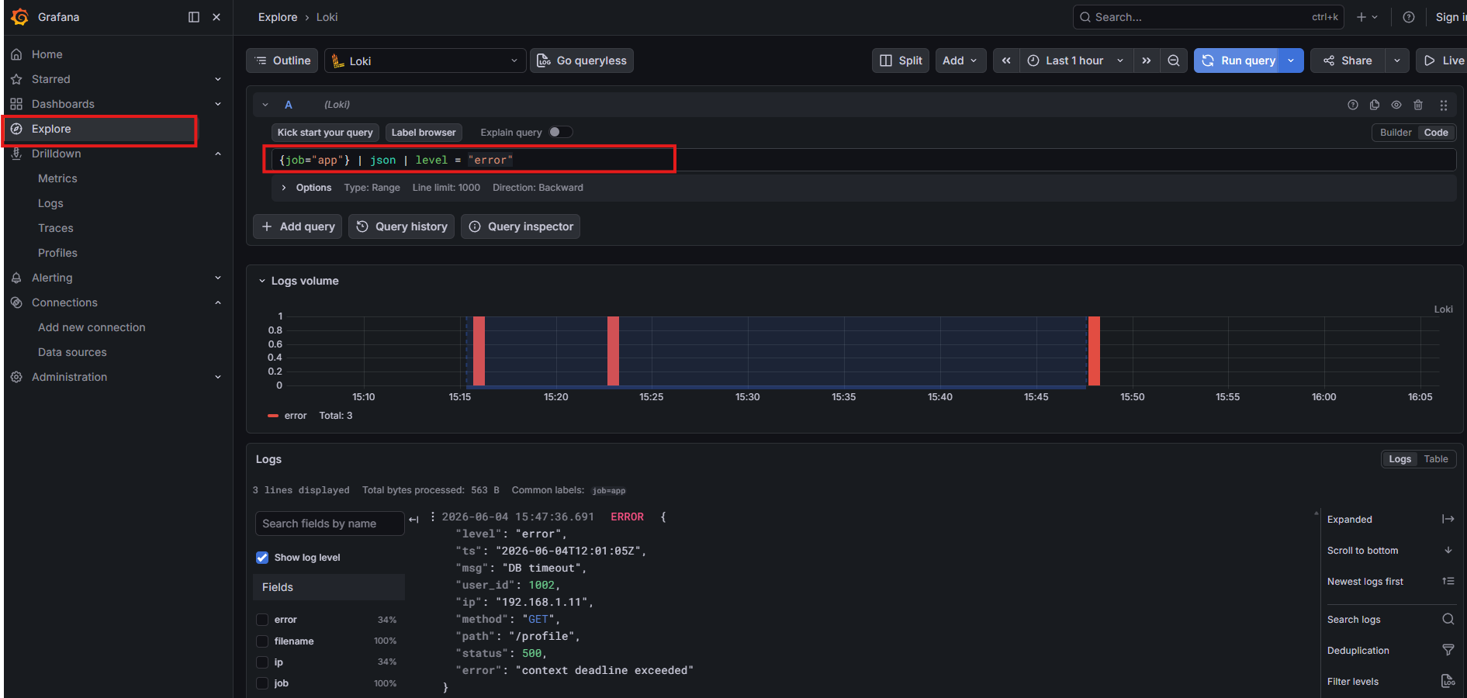Shift time range forwards
Screen dimensions: 1467x698
click(1147, 60)
